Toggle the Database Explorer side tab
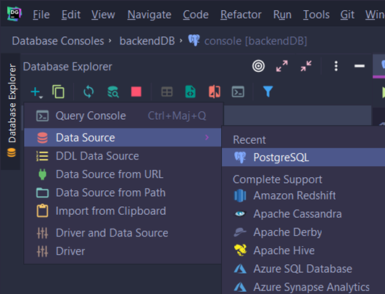 (x=12, y=103)
